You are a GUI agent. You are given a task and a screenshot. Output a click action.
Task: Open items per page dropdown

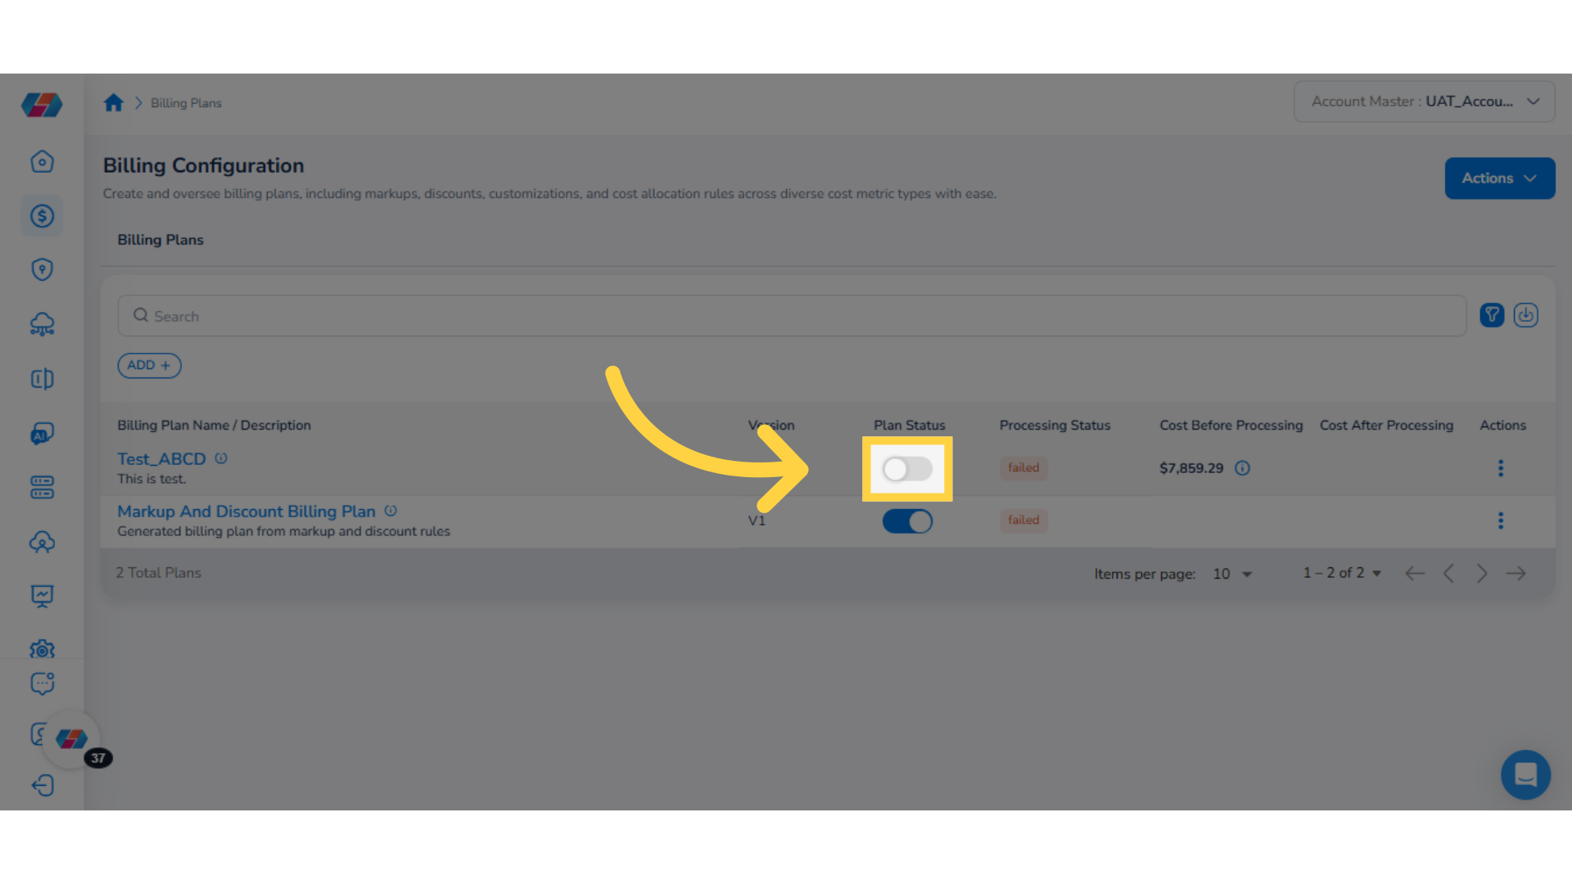point(1232,574)
